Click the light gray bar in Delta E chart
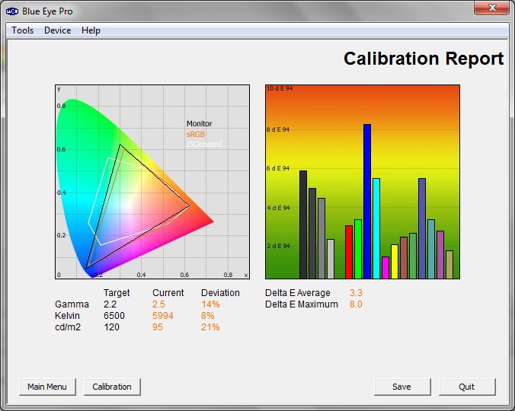Image resolution: width=515 pixels, height=411 pixels. (331, 259)
